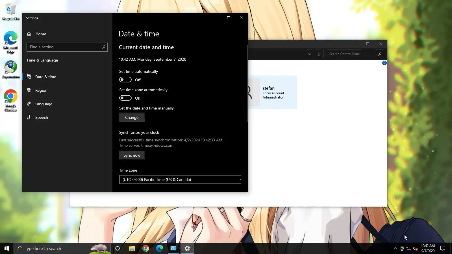
Task: Click the "Last successful time synchronization" line
Action: point(171,140)
